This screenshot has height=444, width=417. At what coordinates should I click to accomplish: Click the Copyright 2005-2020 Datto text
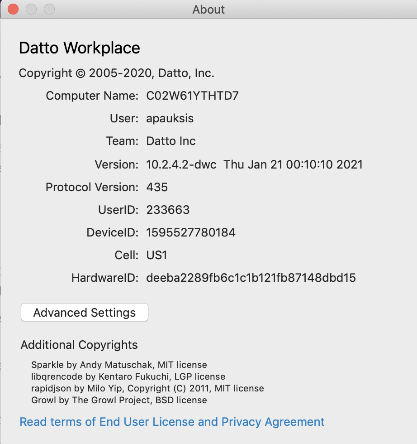pos(117,73)
